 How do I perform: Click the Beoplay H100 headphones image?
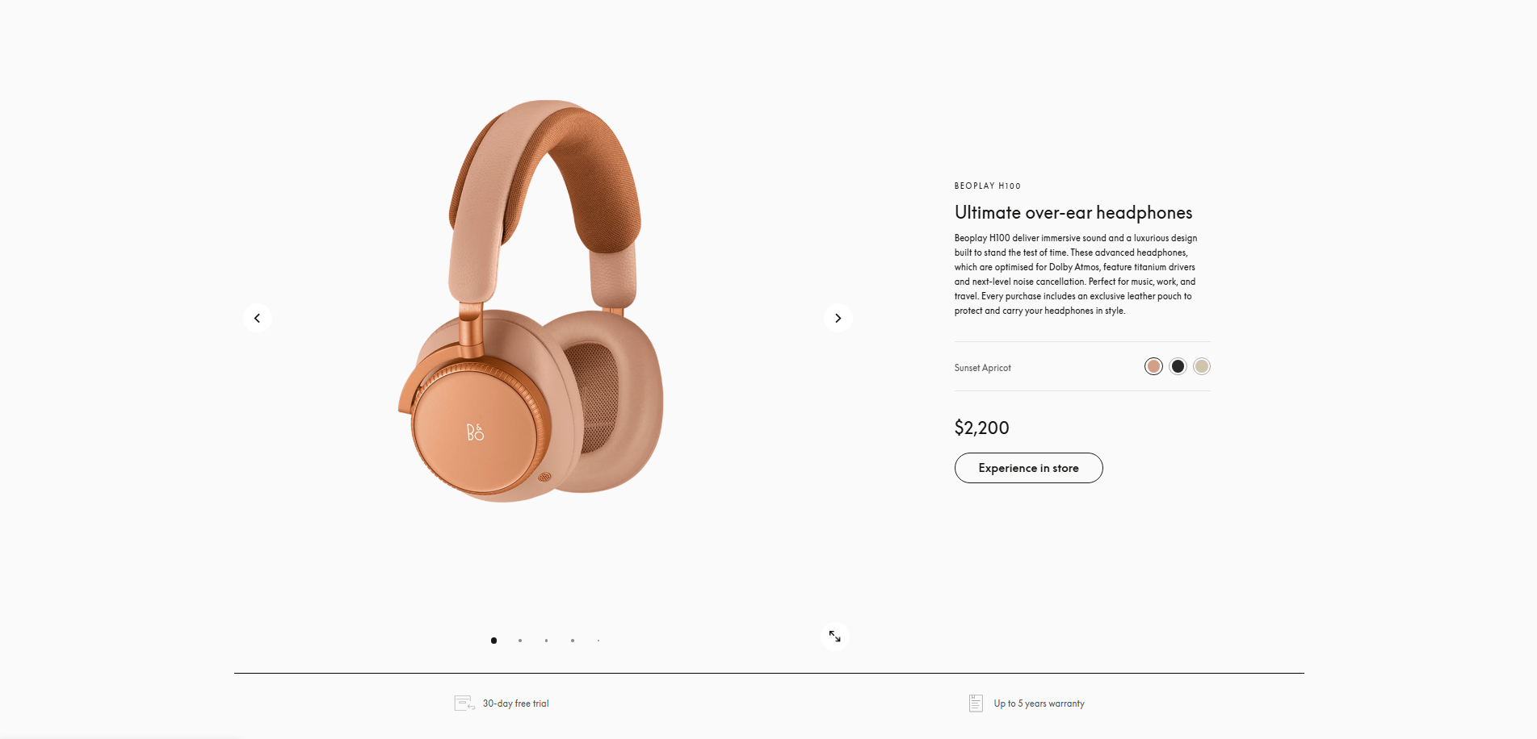(x=531, y=301)
